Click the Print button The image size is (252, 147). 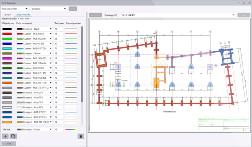point(9,143)
